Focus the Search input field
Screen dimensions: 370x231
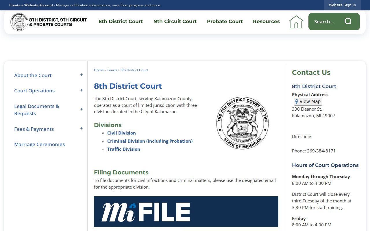(327, 22)
